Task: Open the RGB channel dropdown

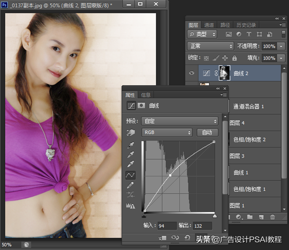Action: coord(167,132)
